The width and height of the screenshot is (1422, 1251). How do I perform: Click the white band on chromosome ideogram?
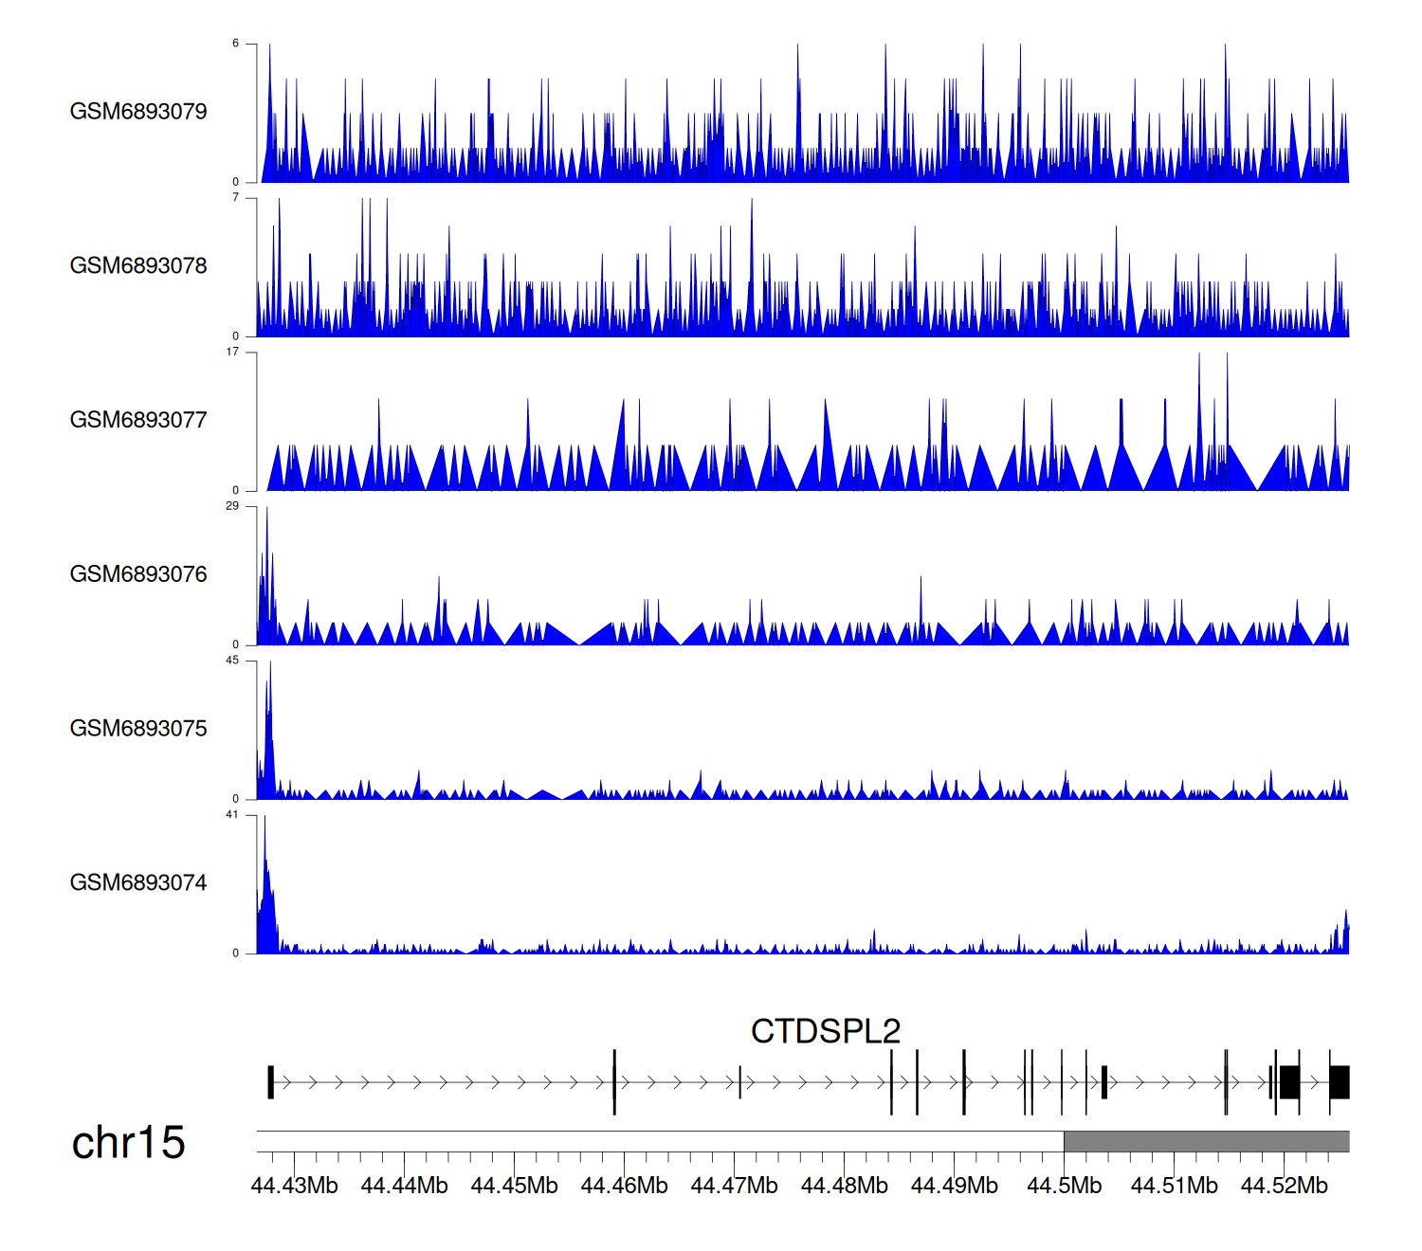click(660, 1141)
